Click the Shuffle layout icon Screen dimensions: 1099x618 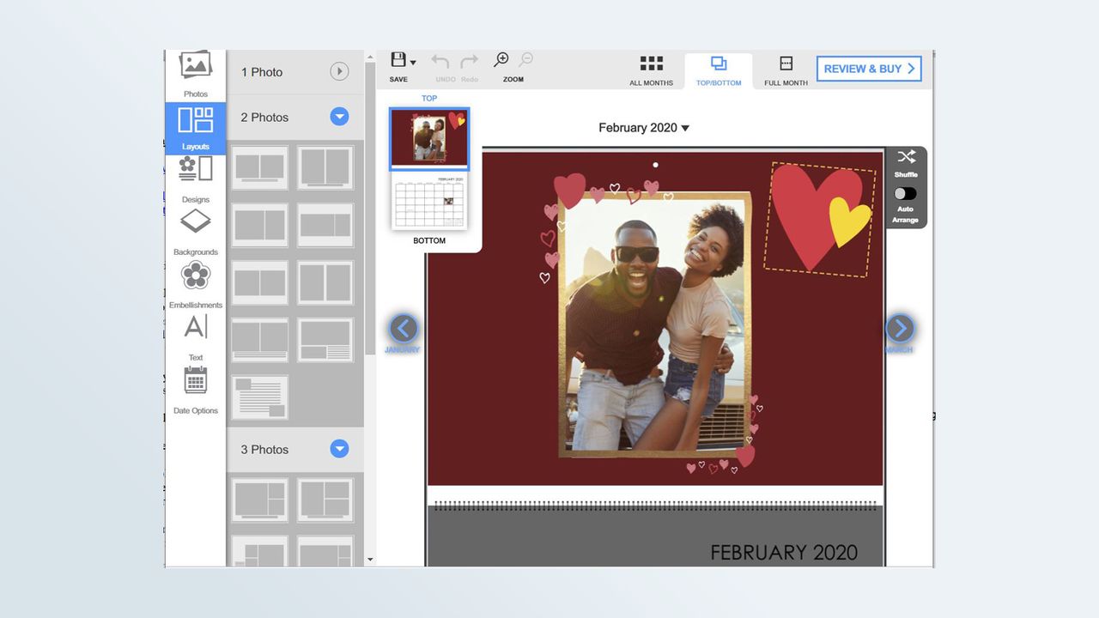click(x=906, y=157)
